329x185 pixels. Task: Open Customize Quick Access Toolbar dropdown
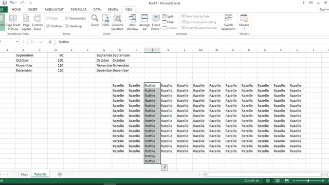click(31, 3)
